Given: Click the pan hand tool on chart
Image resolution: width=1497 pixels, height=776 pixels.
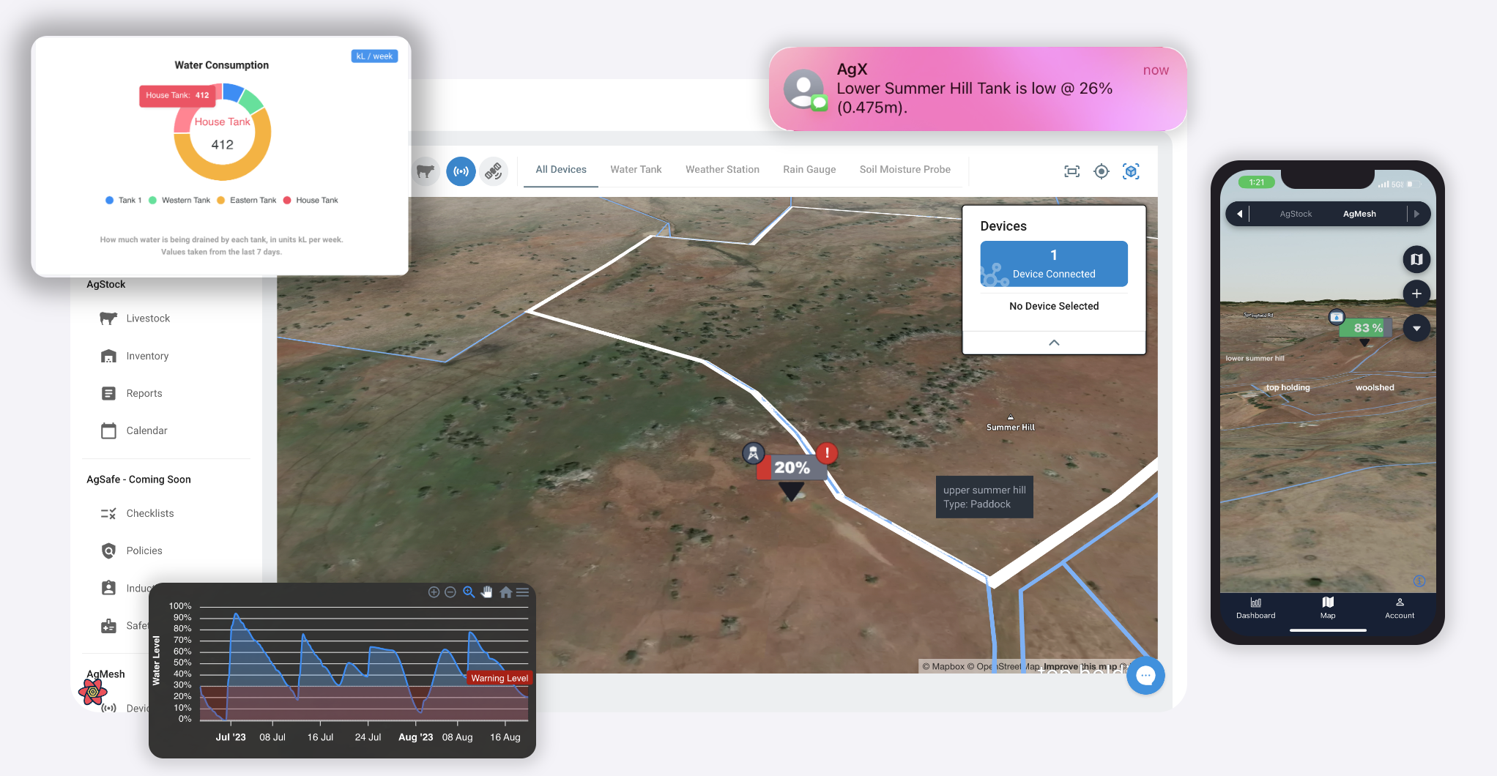Looking at the screenshot, I should [487, 592].
